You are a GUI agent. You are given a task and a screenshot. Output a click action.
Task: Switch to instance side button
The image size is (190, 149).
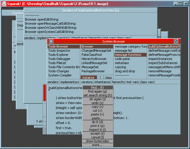(89, 78)
